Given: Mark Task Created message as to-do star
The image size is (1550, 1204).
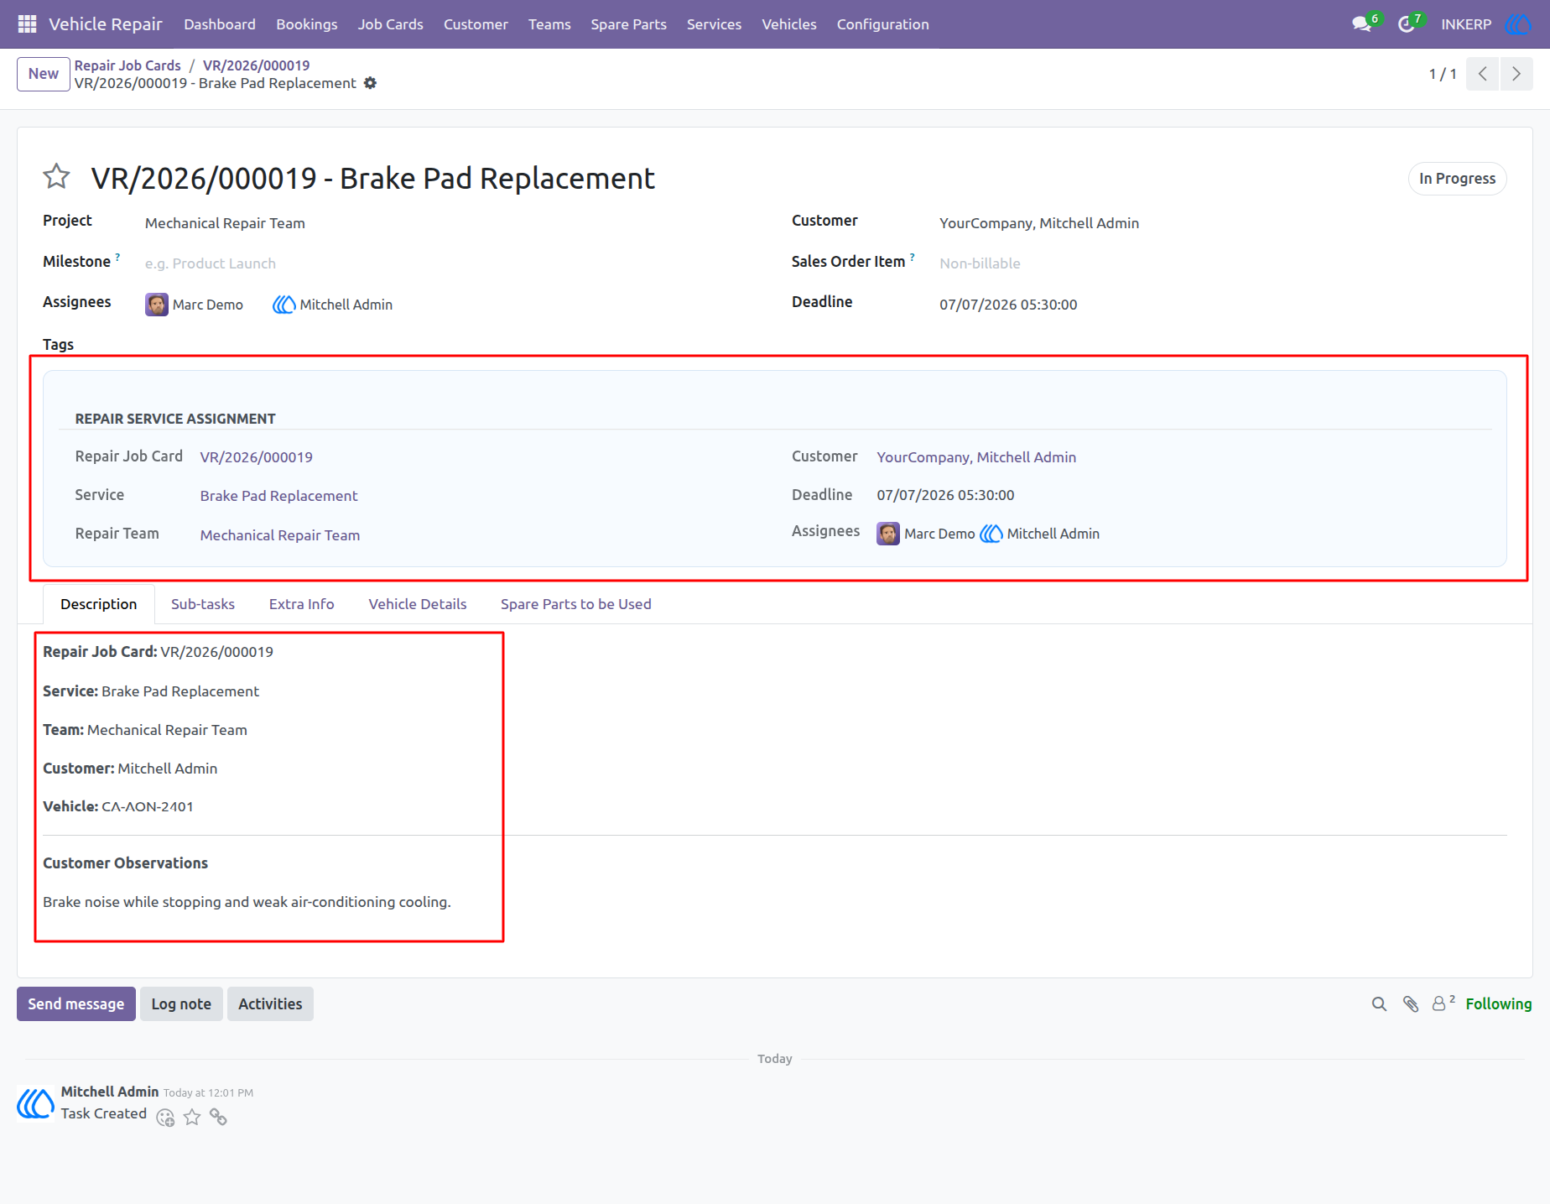Looking at the screenshot, I should point(192,1117).
